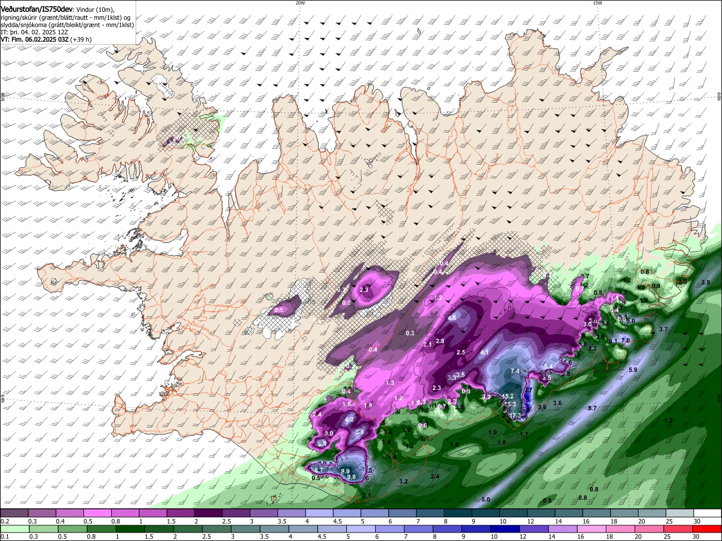Click upper legend swatch between 12 and 14
The height and width of the screenshot is (541, 722).
(540, 513)
